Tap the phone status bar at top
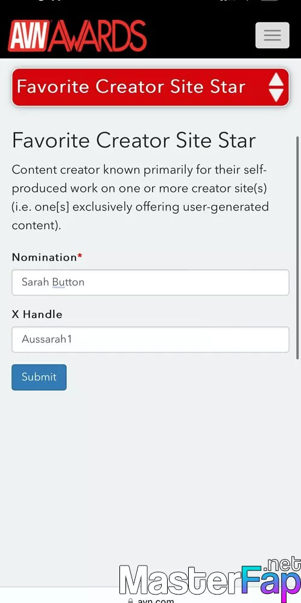This screenshot has height=603, width=301. click(151, 2)
